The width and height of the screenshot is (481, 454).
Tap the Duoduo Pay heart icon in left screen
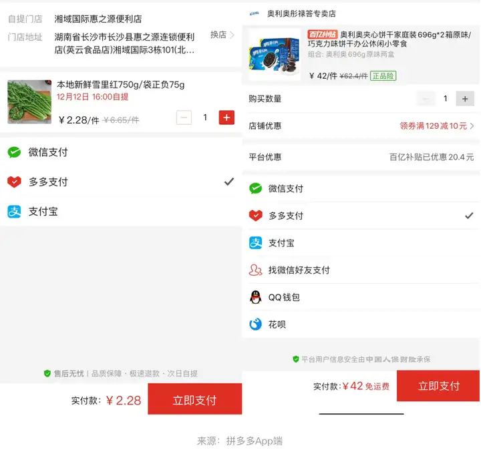[x=14, y=182]
